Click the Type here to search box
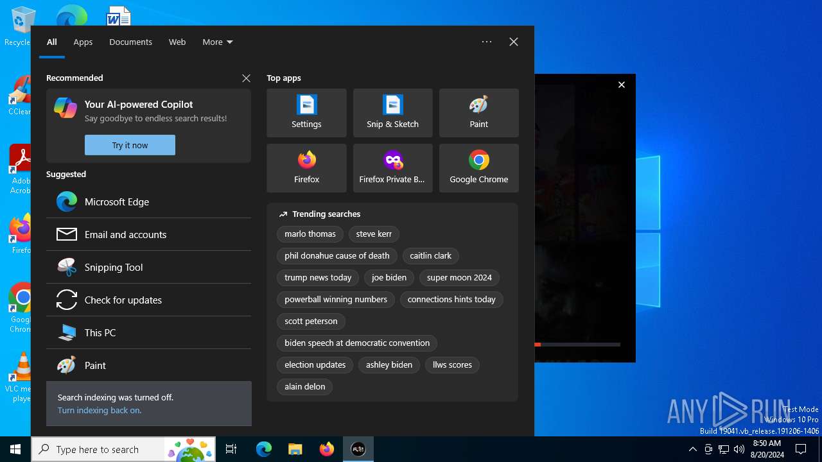822x462 pixels. [96, 449]
